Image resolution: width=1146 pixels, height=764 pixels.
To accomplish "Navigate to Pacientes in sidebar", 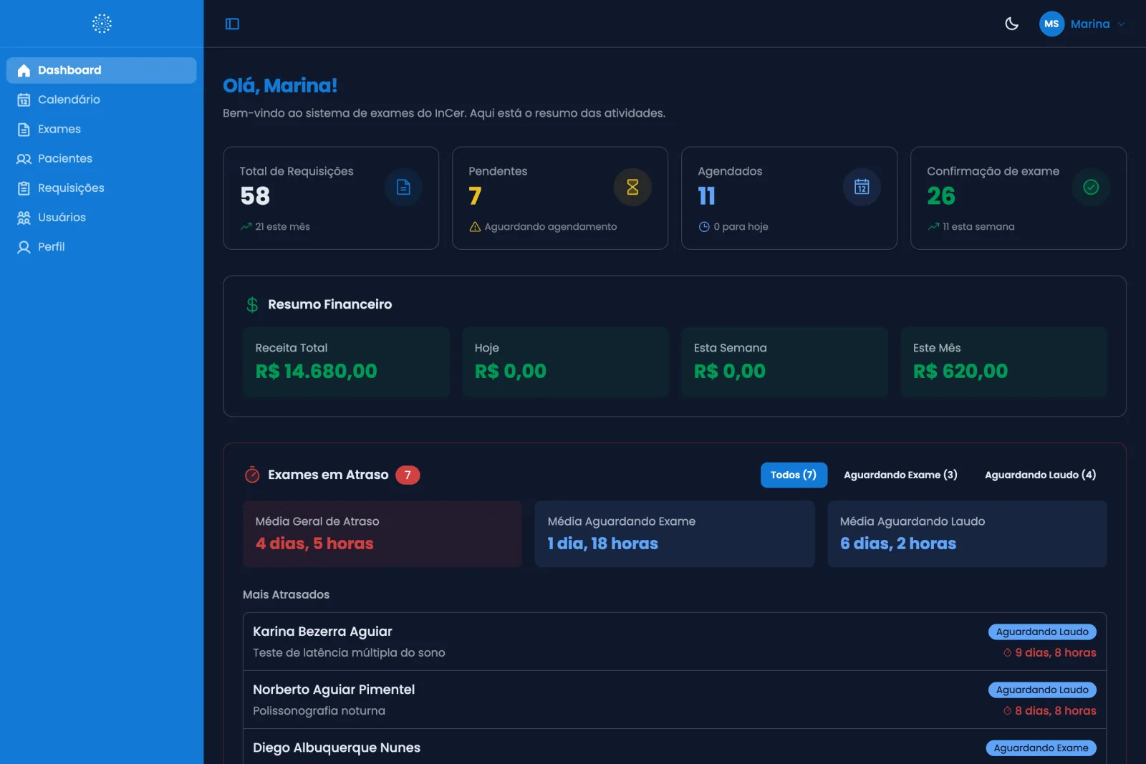I will (x=102, y=158).
